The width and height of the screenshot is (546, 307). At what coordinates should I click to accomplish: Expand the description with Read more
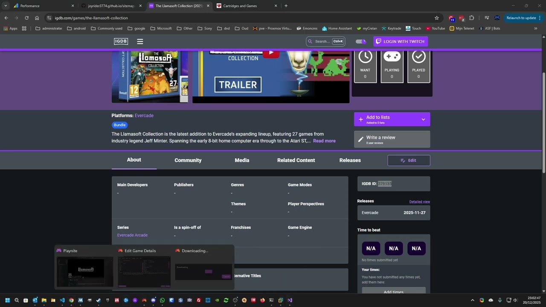click(324, 141)
